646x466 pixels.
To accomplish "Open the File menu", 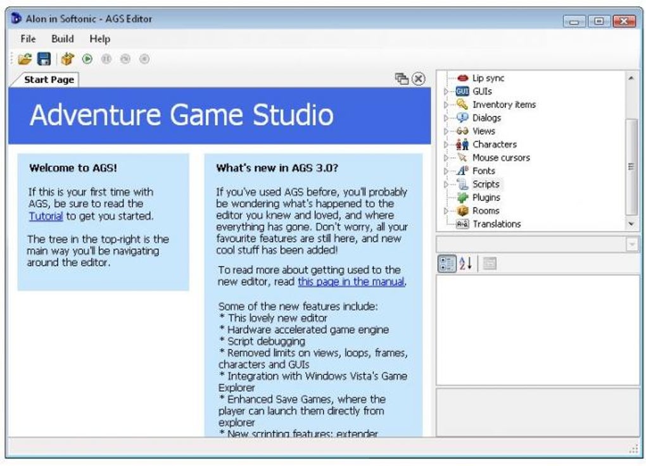I will tap(28, 39).
